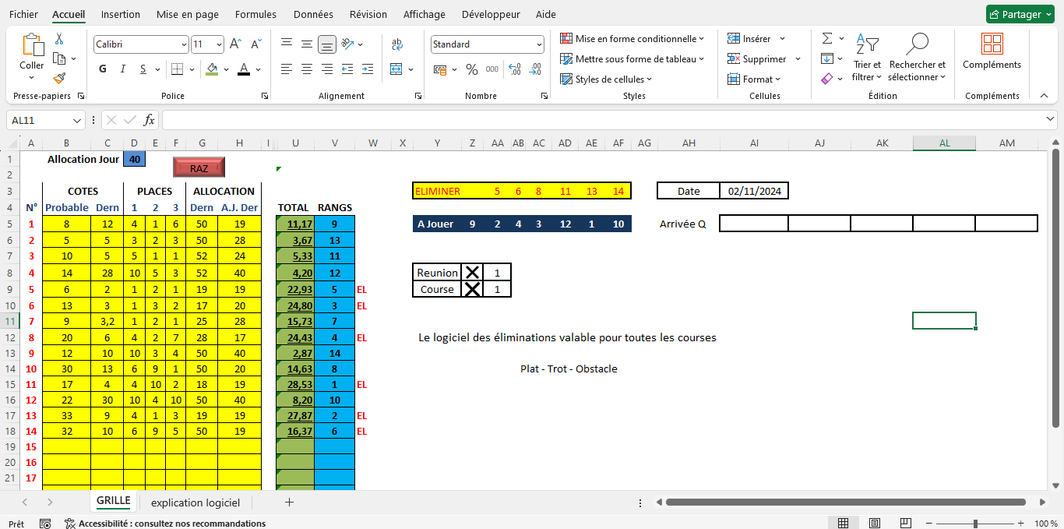Open Trier et filtrer menu
Image resolution: width=1064 pixels, height=529 pixels.
(867, 57)
